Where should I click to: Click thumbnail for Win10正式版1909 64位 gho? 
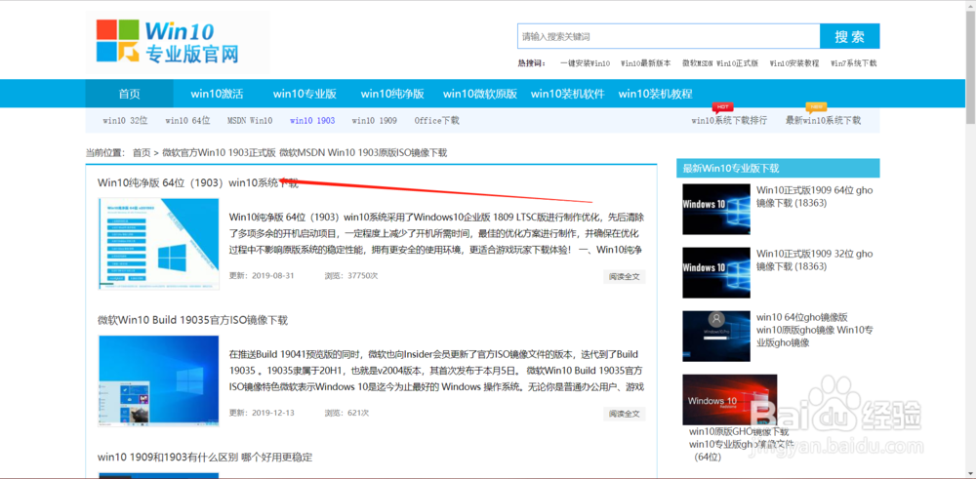716,209
